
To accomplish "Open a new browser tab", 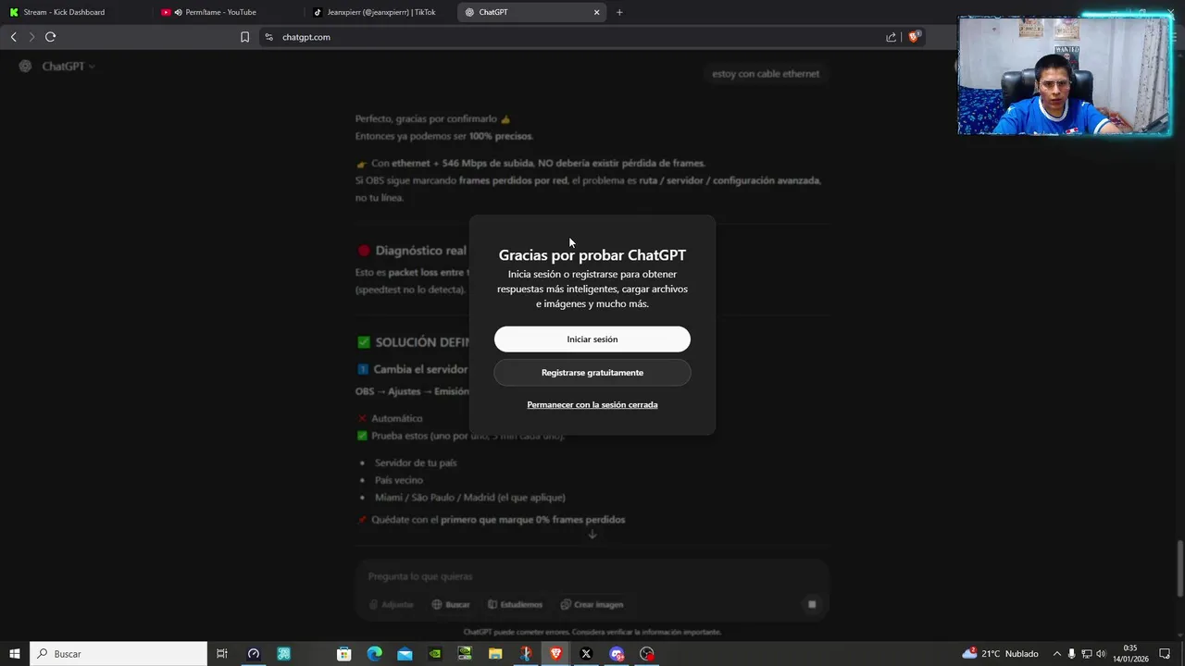I will click(x=619, y=12).
